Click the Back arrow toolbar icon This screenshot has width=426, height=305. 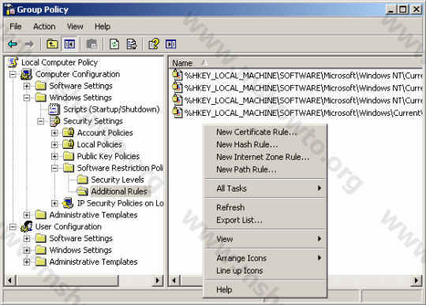pos(13,43)
